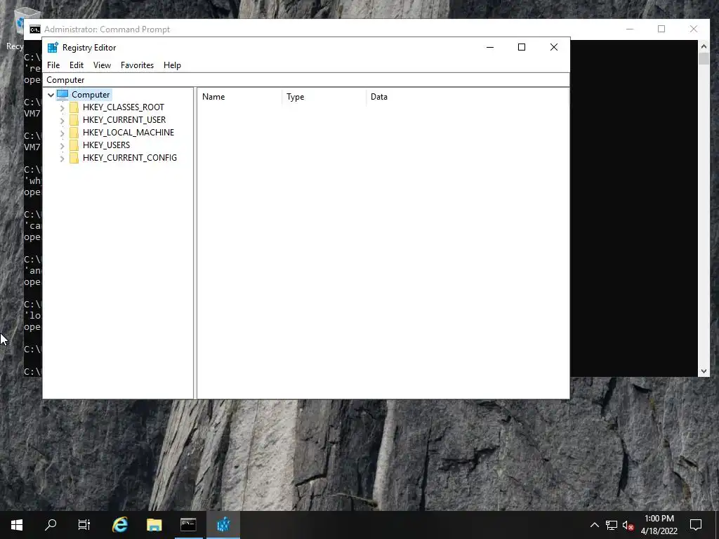Select HKEY_USERS text label
Image resolution: width=719 pixels, height=539 pixels.
click(x=107, y=145)
